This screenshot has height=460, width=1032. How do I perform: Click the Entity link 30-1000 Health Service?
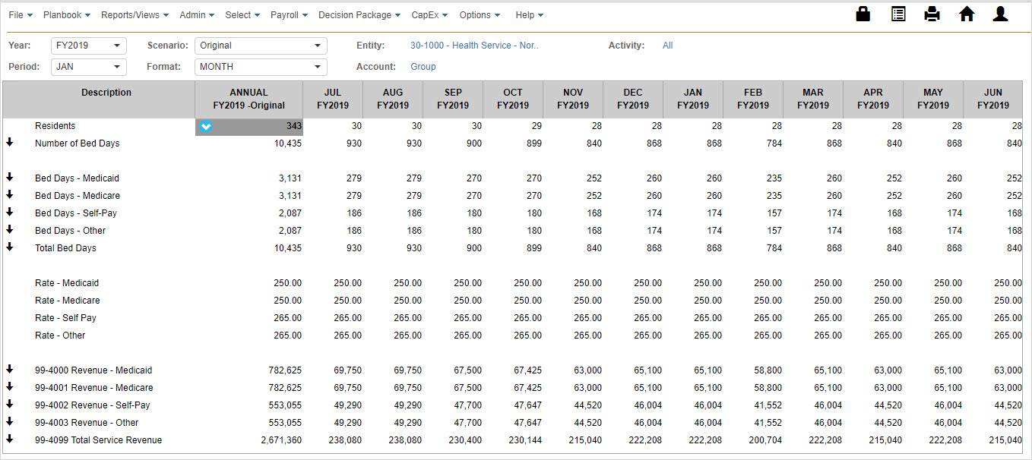pyautogui.click(x=474, y=46)
